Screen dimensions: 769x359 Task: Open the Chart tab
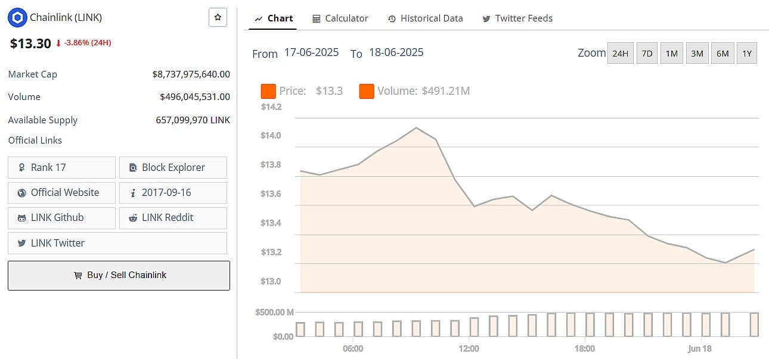274,18
